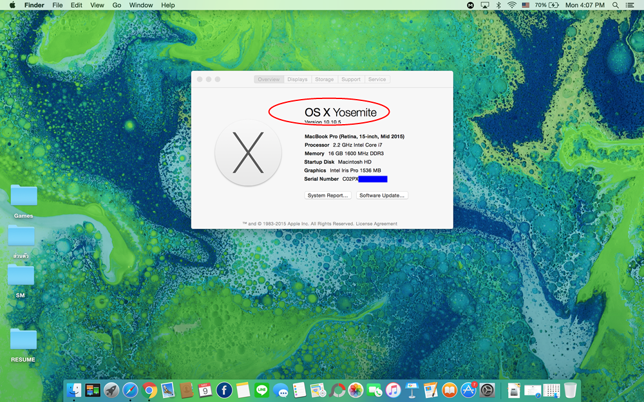Open Mail stamp icon in Dock
644x402 pixels.
point(168,390)
